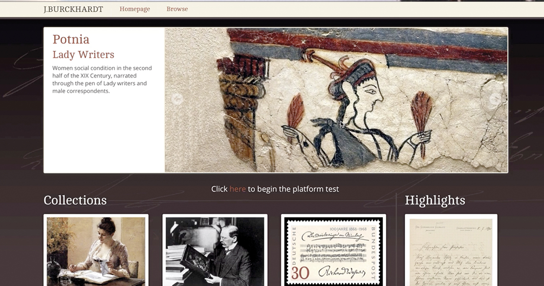Click the Highlights section heading

435,200
